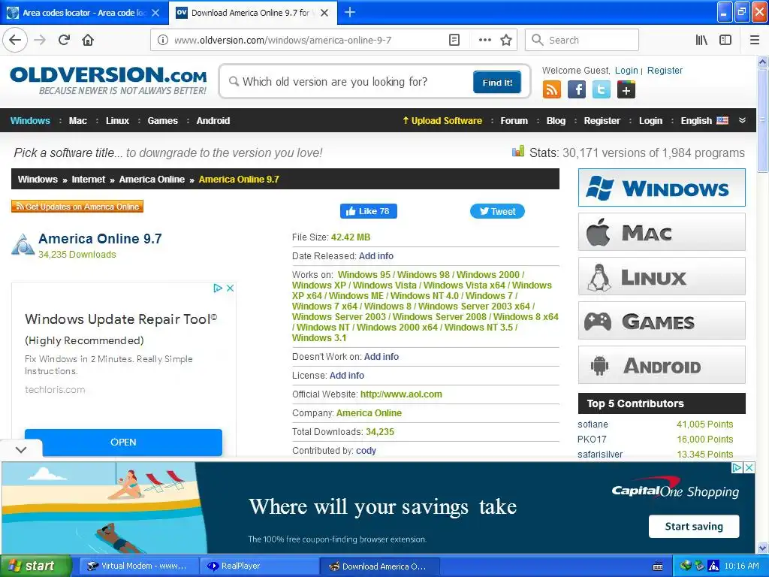Click contributor cody link

(366, 451)
